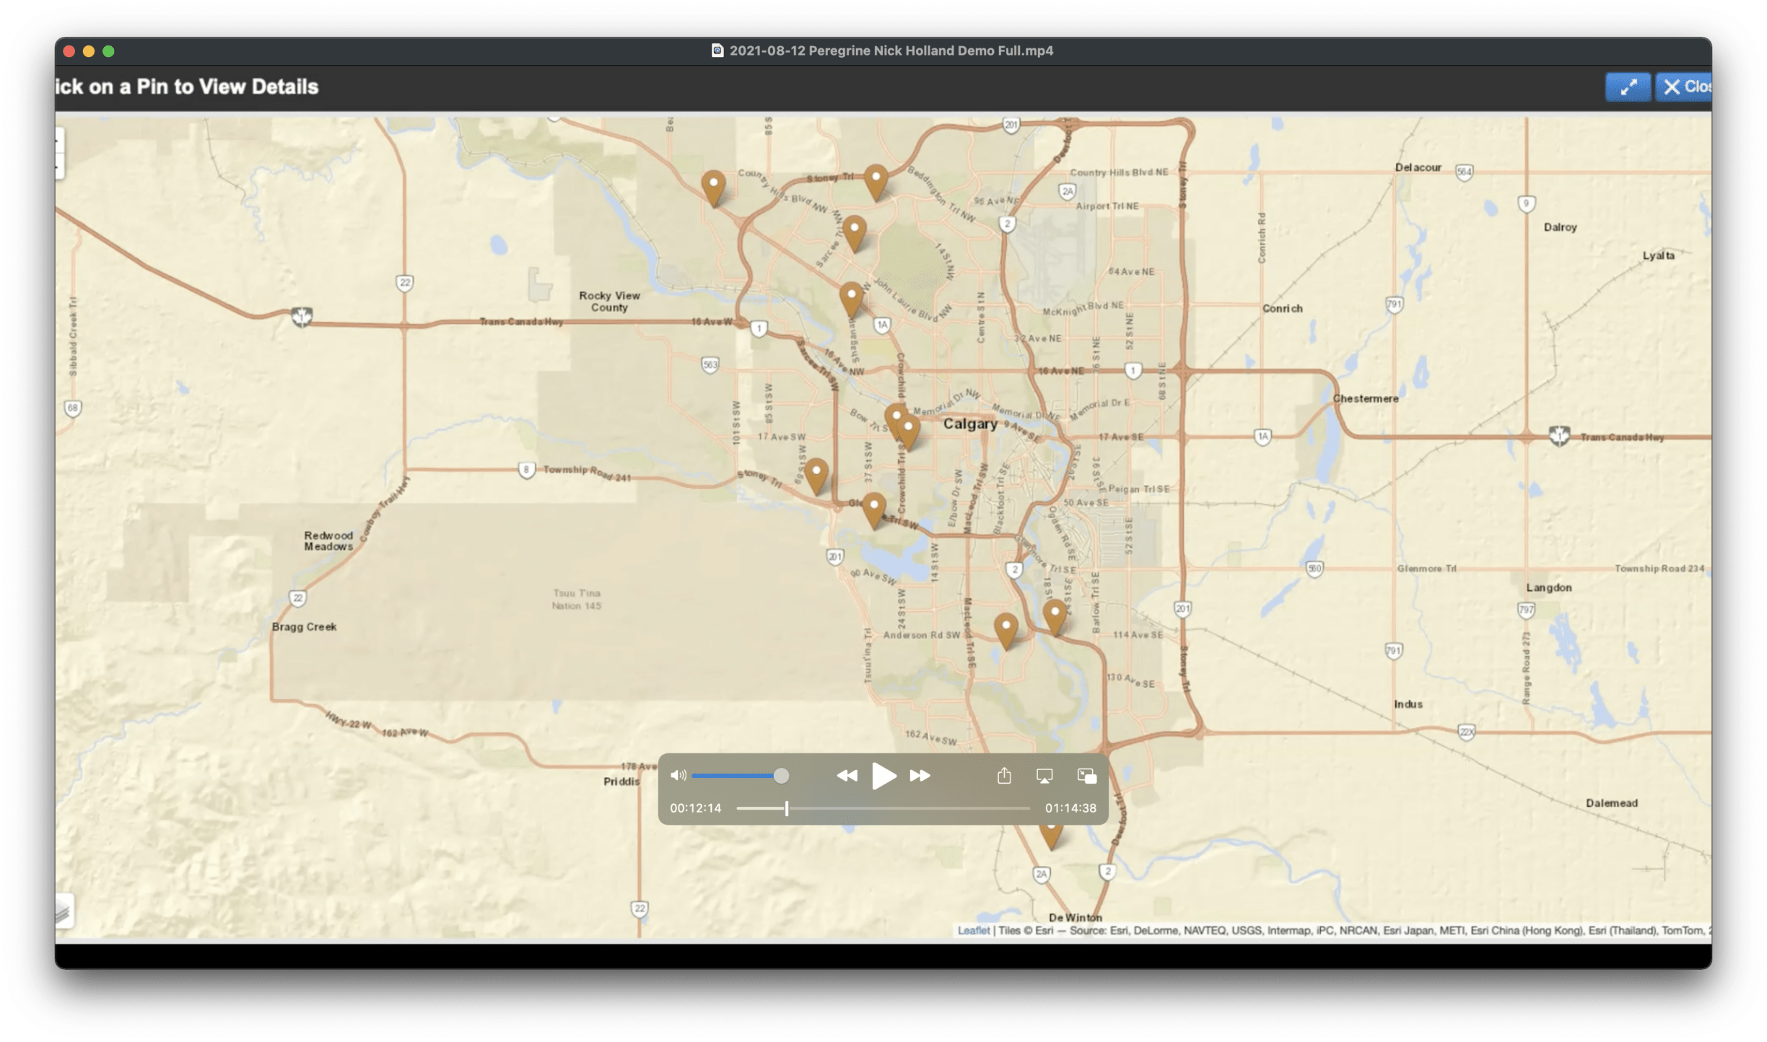Click the Langdon label
The height and width of the screenshot is (1042, 1767).
[1548, 587]
